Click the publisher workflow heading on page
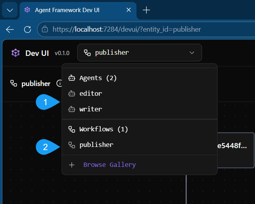The height and width of the screenshot is (204, 255). (36, 84)
